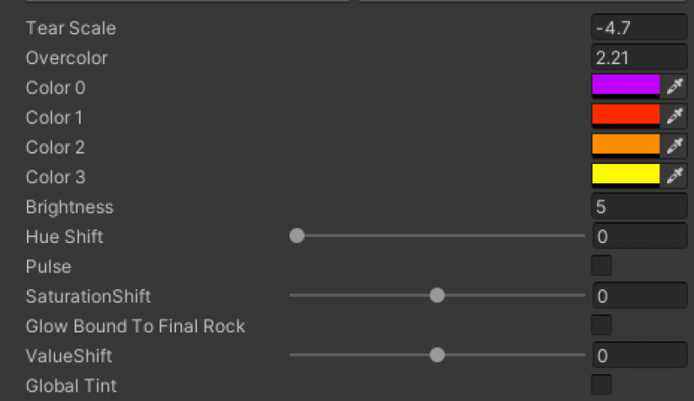Open the yellow Color 3 swatch
694x401 pixels.
click(625, 174)
